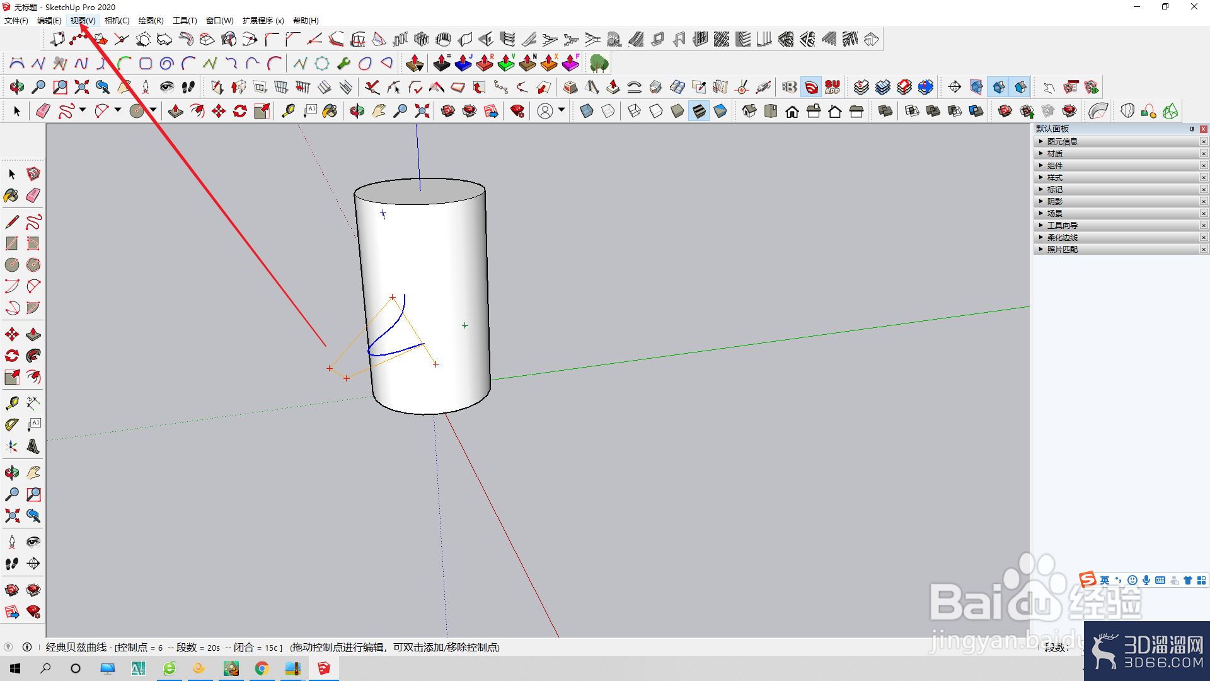1210x681 pixels.
Task: Apply Wireframe face style
Action: (635, 111)
